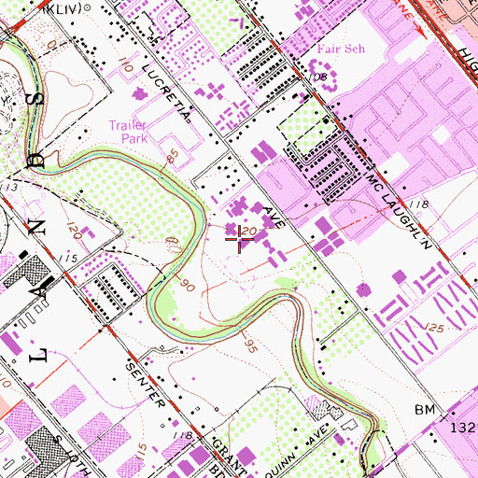Click the '120' brown contour label at left

coord(75,231)
